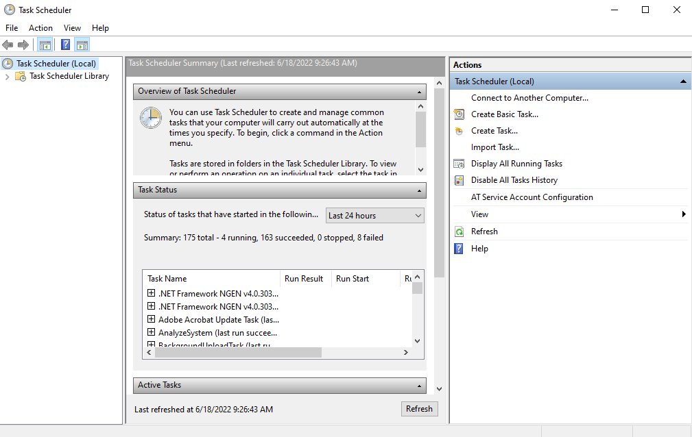
Task: Click the Actions pane header
Action: [570, 65]
